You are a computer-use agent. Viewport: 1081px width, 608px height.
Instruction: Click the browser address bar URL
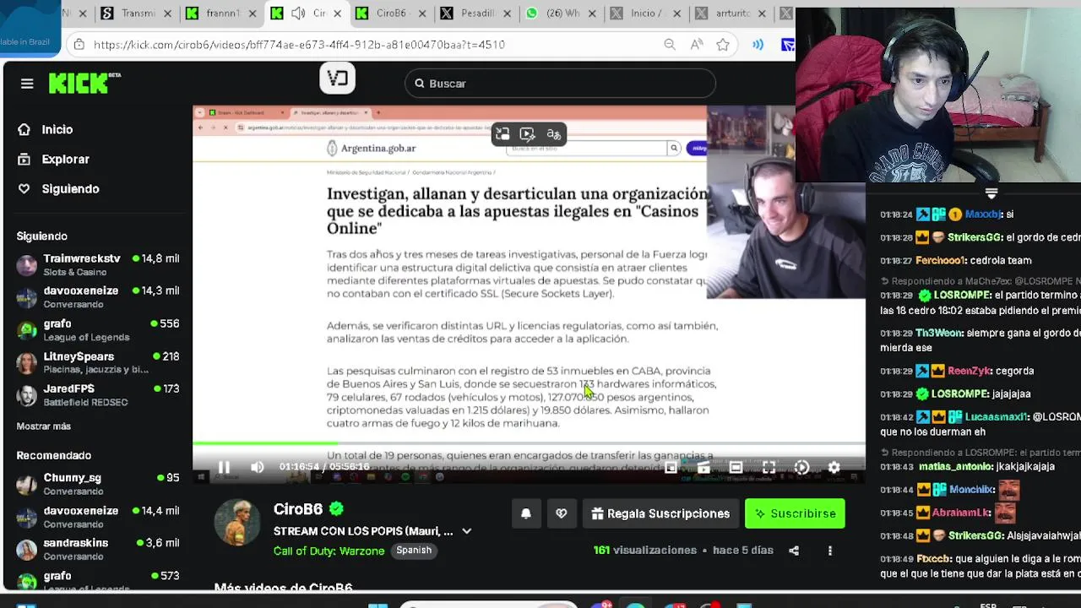tap(299, 45)
